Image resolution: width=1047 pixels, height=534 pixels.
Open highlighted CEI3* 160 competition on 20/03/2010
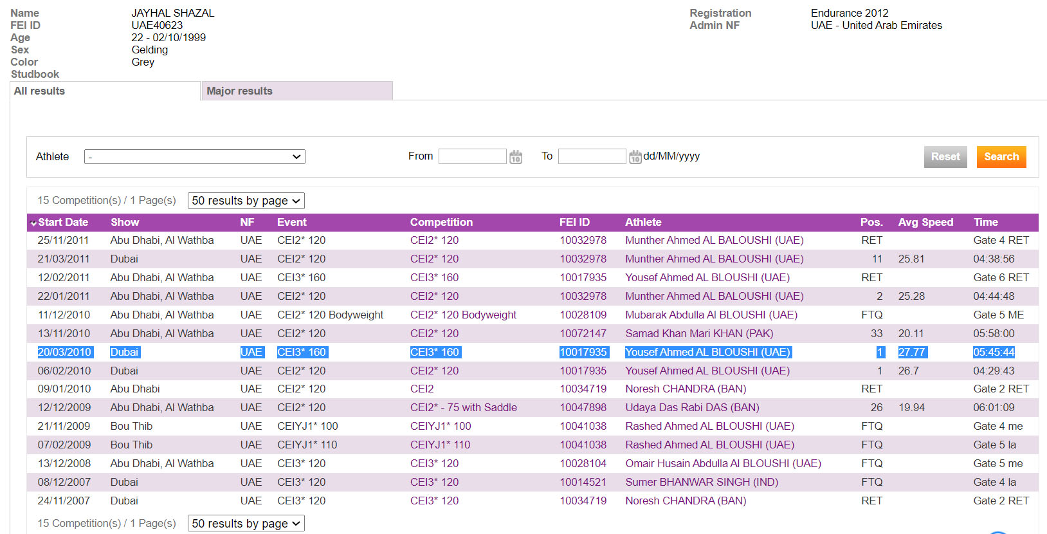pyautogui.click(x=435, y=352)
